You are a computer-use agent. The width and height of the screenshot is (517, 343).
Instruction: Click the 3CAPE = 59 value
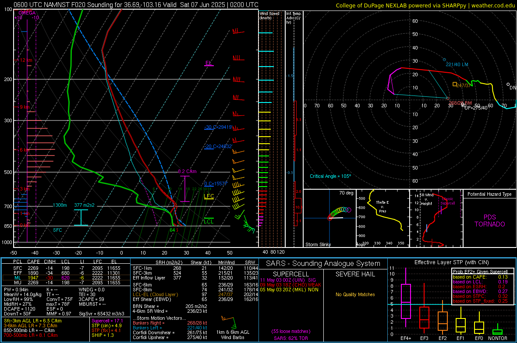click(x=91, y=299)
